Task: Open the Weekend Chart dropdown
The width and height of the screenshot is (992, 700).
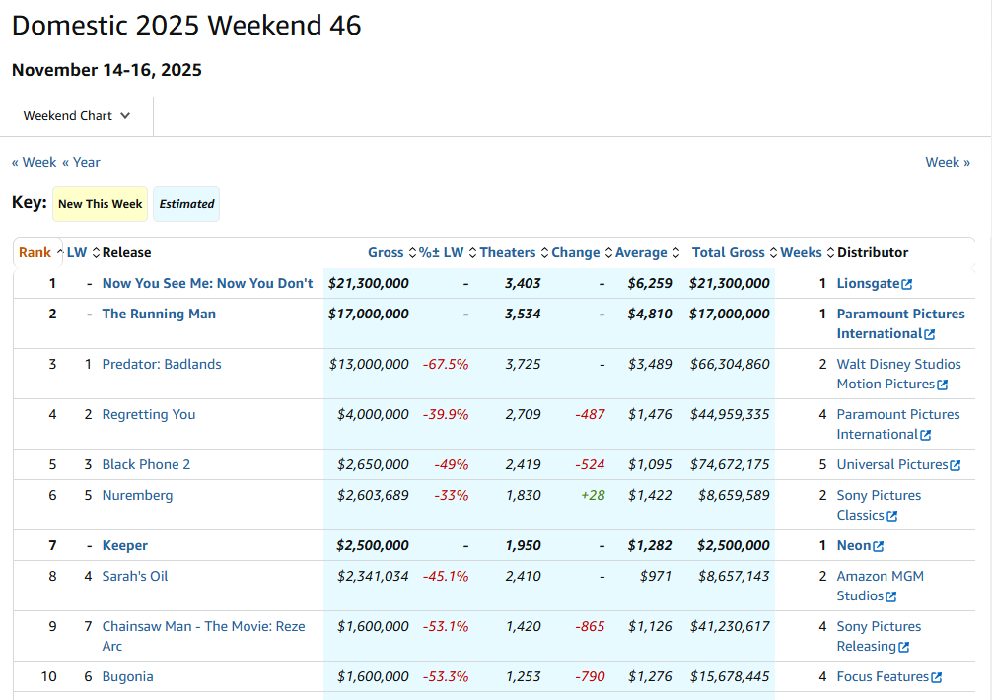Action: click(x=77, y=116)
